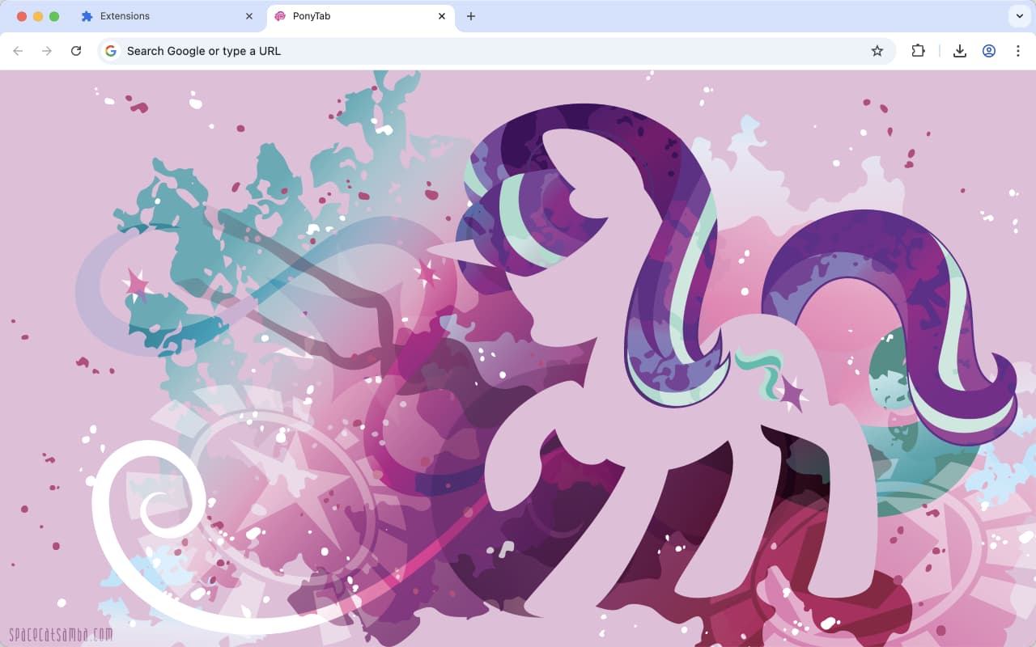
Task: Open the Chrome profile menu
Action: 989,51
